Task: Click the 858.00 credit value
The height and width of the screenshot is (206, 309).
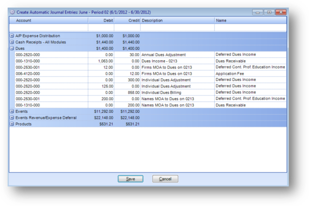Action: pos(134,92)
